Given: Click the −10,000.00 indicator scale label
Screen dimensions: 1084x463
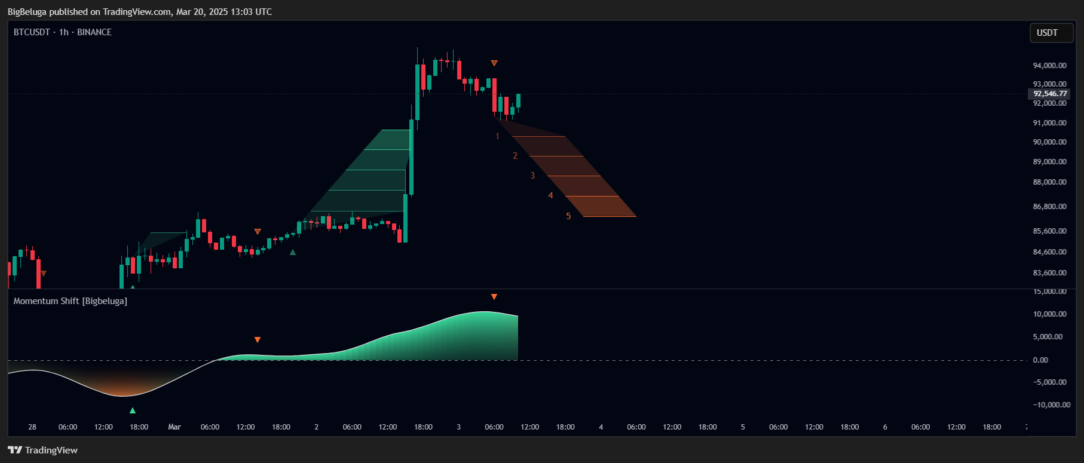Looking at the screenshot, I should point(1051,405).
